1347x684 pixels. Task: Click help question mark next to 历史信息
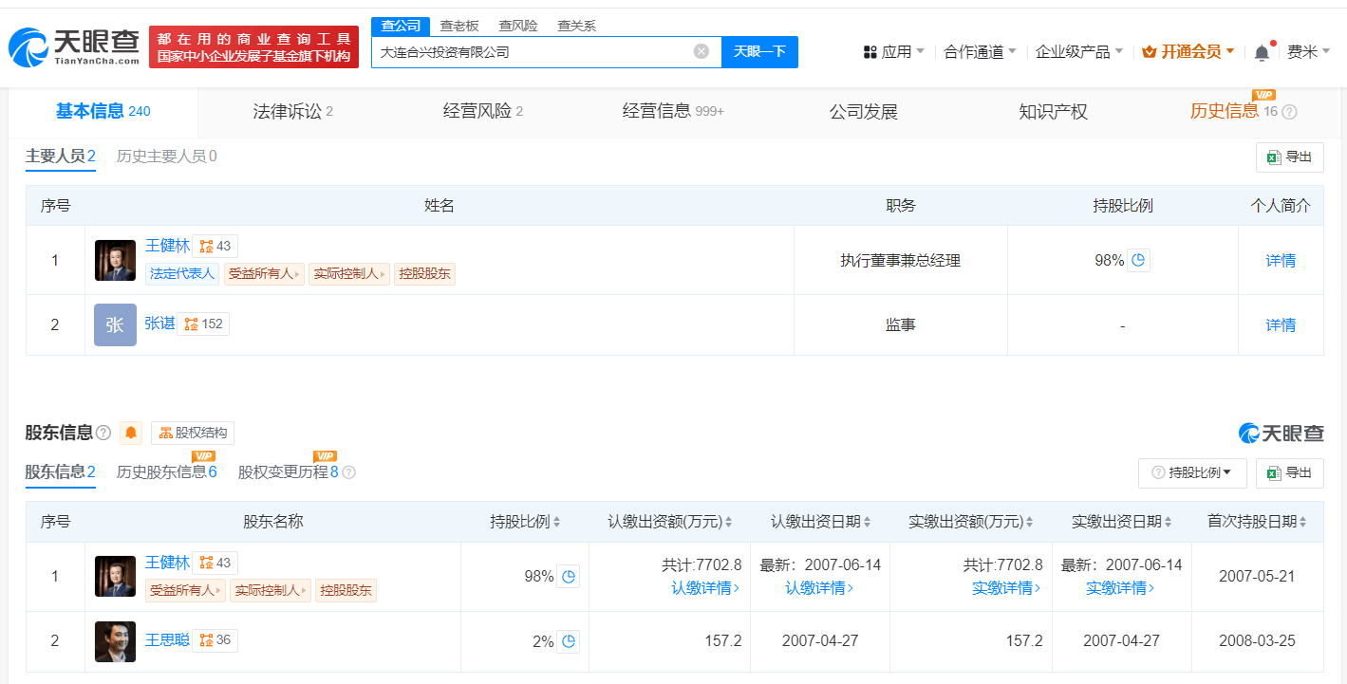tap(1289, 112)
